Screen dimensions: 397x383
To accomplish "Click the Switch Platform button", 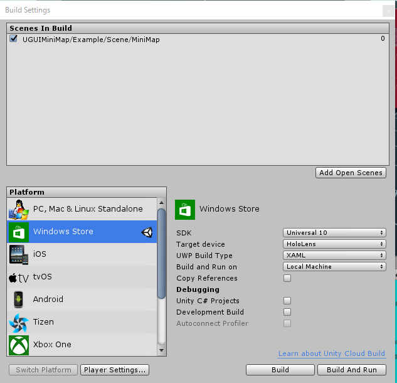I will tap(43, 370).
